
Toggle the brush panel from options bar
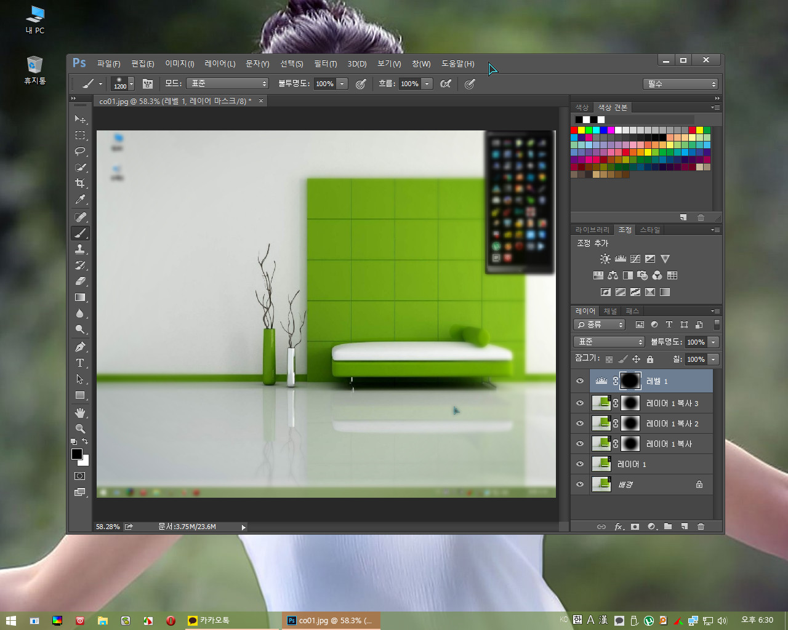[x=148, y=84]
